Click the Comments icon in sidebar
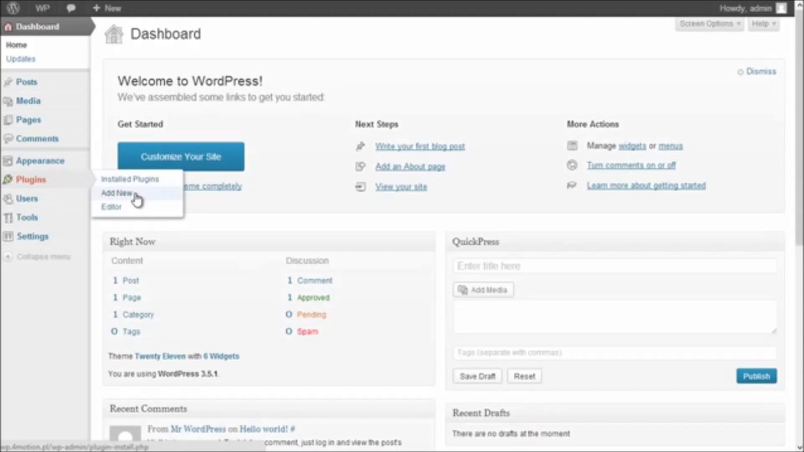 pos(8,139)
